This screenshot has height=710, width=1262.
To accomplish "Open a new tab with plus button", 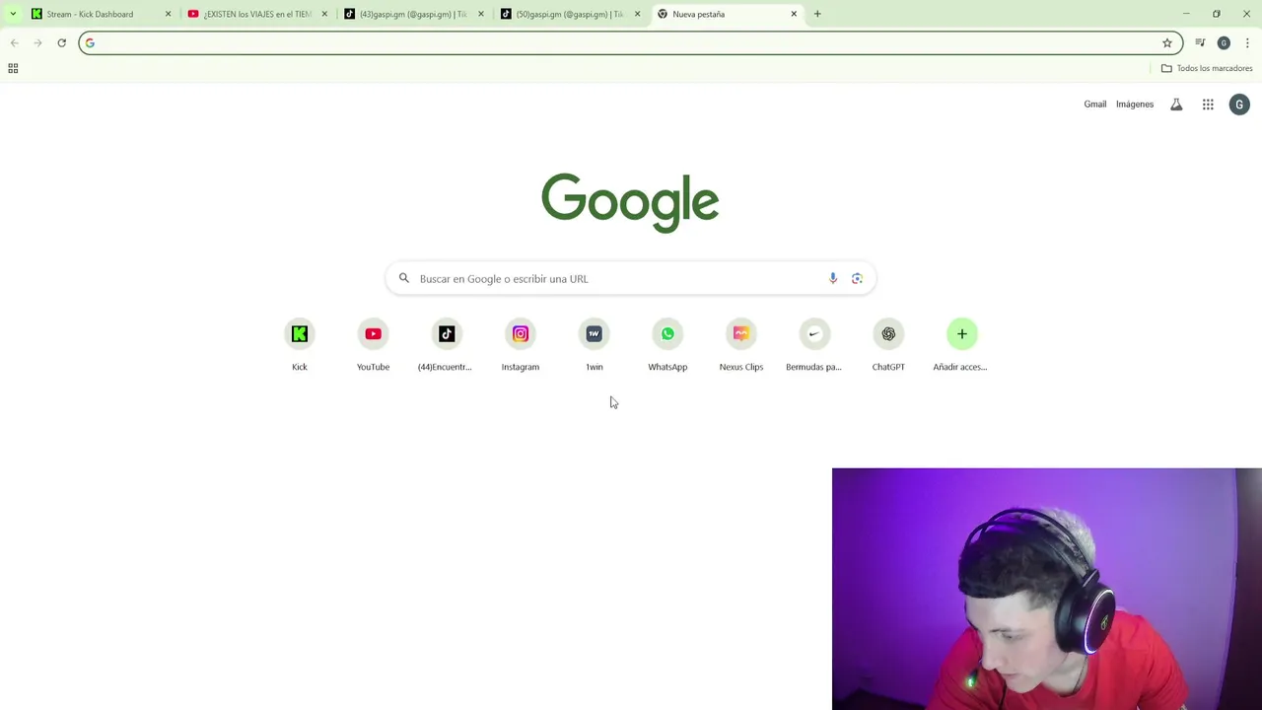I will pyautogui.click(x=817, y=14).
